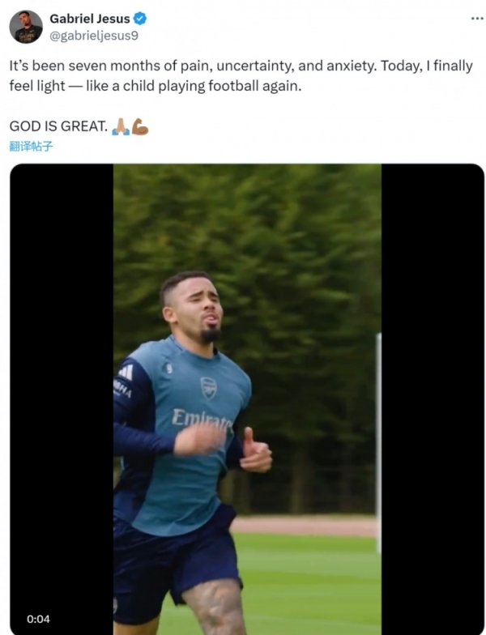Click the player's thumbs-up hand
This screenshot has height=635, width=486.
click(255, 452)
